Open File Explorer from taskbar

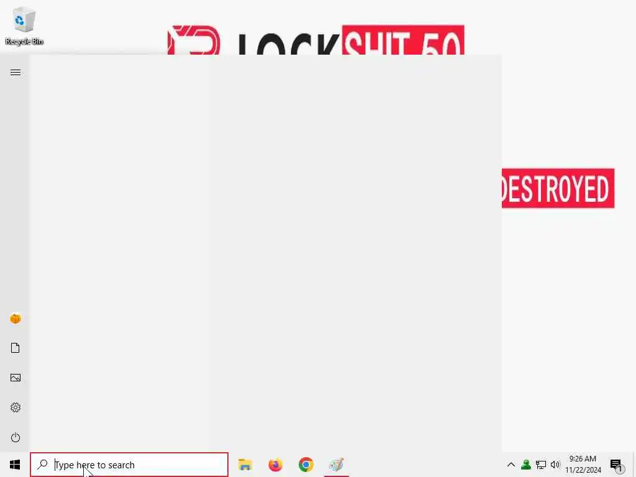[245, 465]
